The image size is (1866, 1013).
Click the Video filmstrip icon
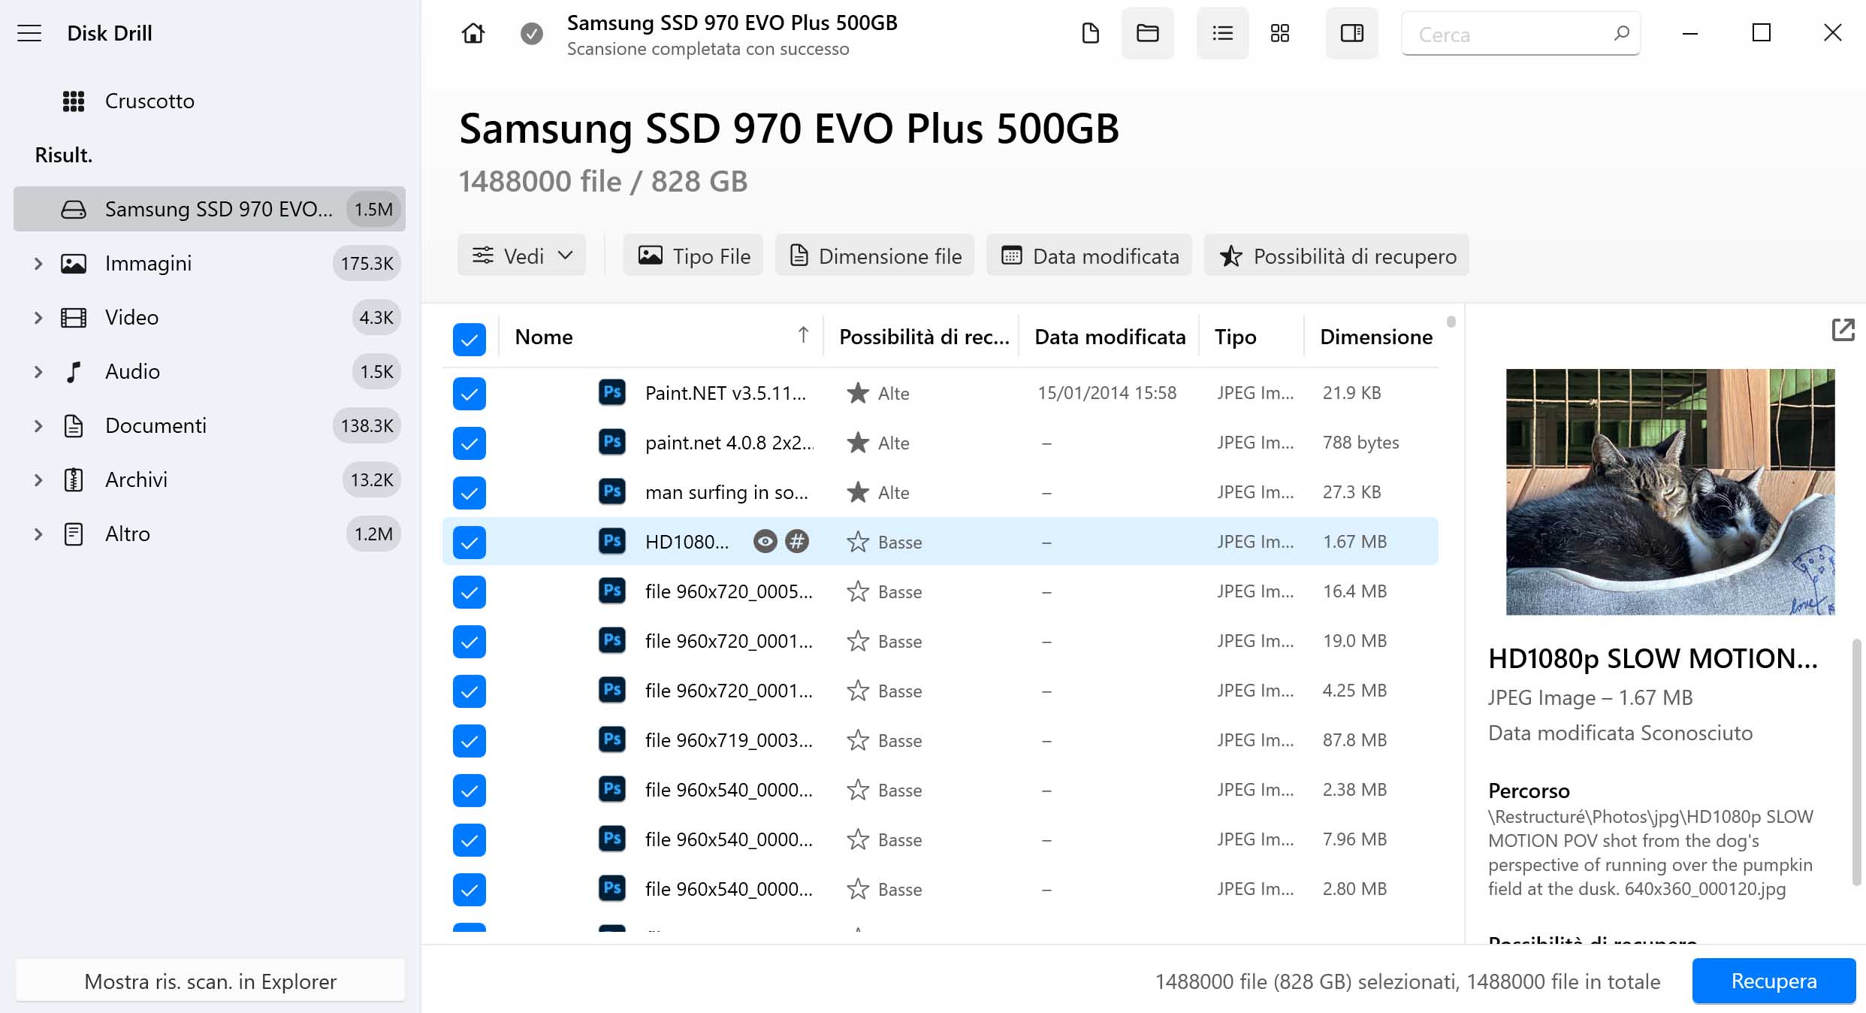click(74, 317)
